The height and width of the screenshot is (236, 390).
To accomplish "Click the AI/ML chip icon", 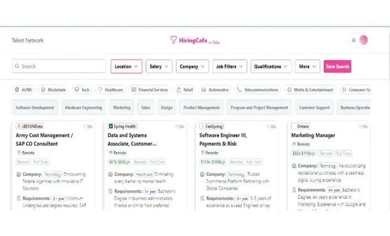I will tap(17, 90).
